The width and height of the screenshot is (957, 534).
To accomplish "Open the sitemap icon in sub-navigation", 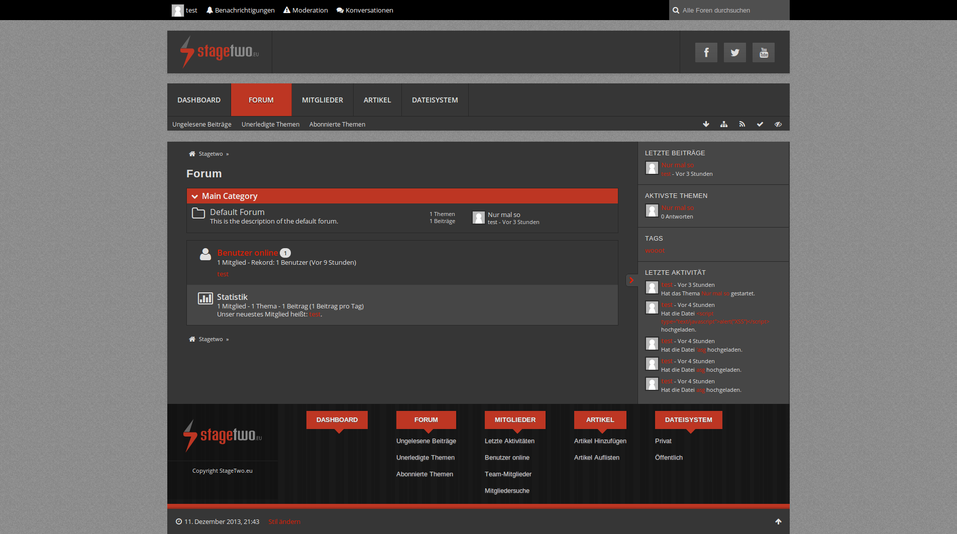I will click(x=724, y=124).
